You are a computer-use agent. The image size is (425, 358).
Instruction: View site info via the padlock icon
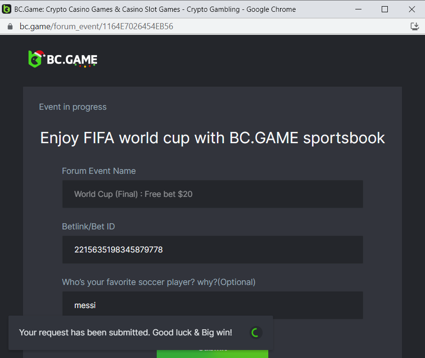point(10,26)
